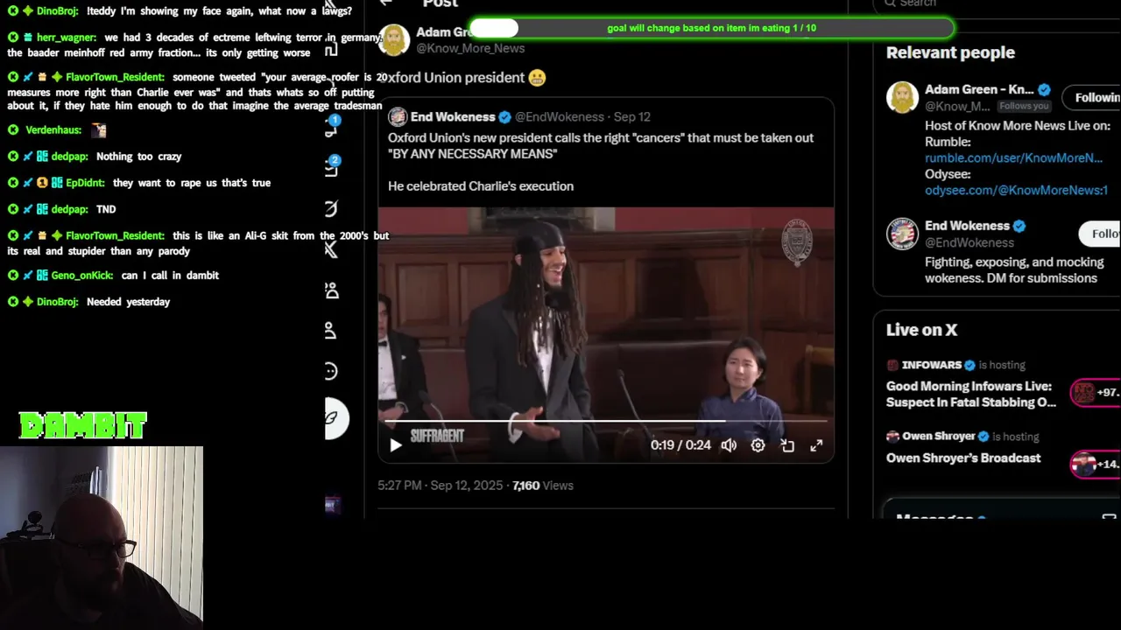
Task: Open Adam Green name in Relevant people
Action: [x=979, y=89]
